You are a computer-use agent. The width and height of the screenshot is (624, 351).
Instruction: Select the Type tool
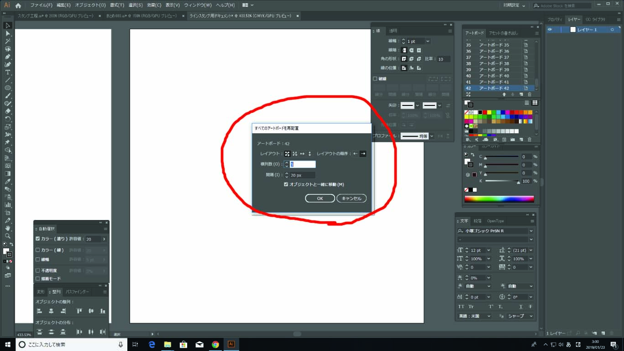click(x=8, y=72)
